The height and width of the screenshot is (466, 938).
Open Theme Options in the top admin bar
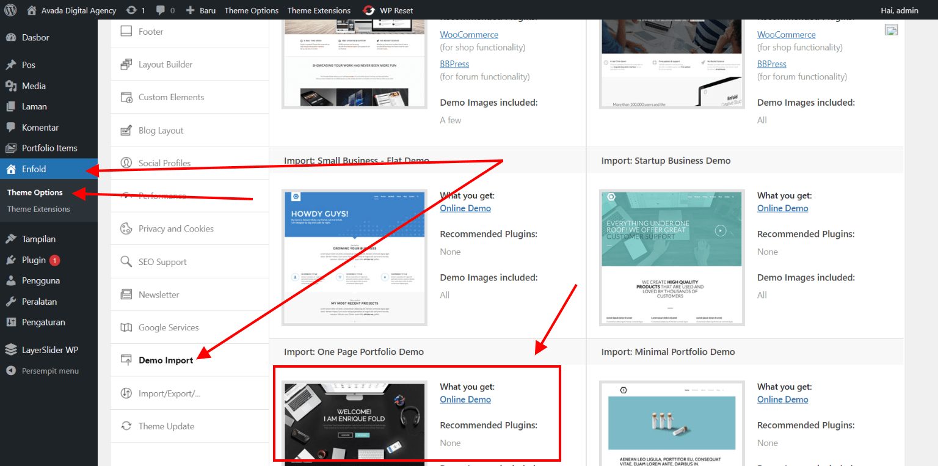click(x=252, y=10)
